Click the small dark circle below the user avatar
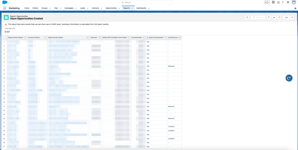298x150 pixels. (x=295, y=8)
